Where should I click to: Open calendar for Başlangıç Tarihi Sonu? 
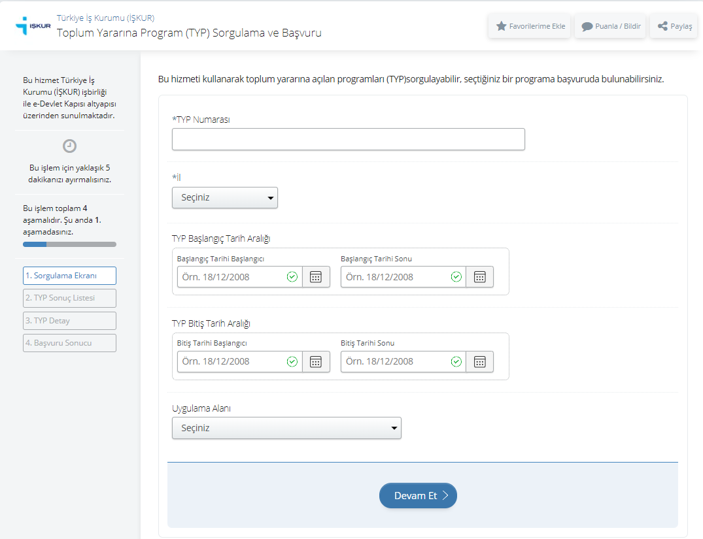tap(479, 277)
